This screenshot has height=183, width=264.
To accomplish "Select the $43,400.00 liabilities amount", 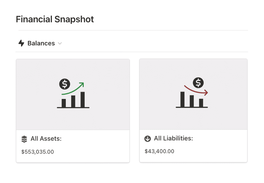I will [159, 151].
